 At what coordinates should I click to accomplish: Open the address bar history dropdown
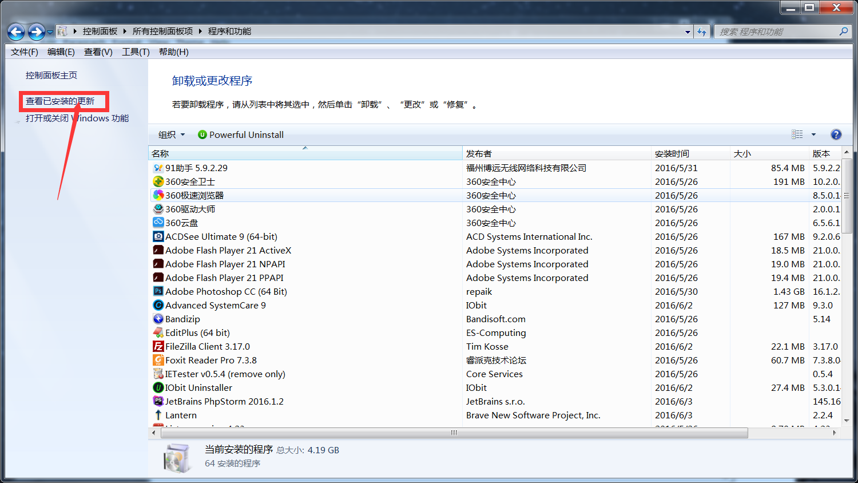click(x=688, y=32)
